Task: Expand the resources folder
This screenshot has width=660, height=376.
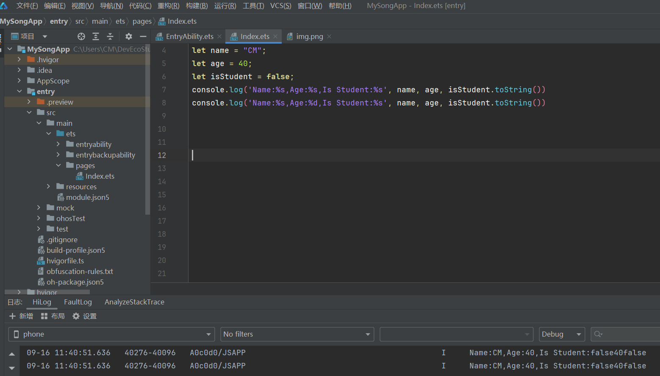Action: click(48, 187)
